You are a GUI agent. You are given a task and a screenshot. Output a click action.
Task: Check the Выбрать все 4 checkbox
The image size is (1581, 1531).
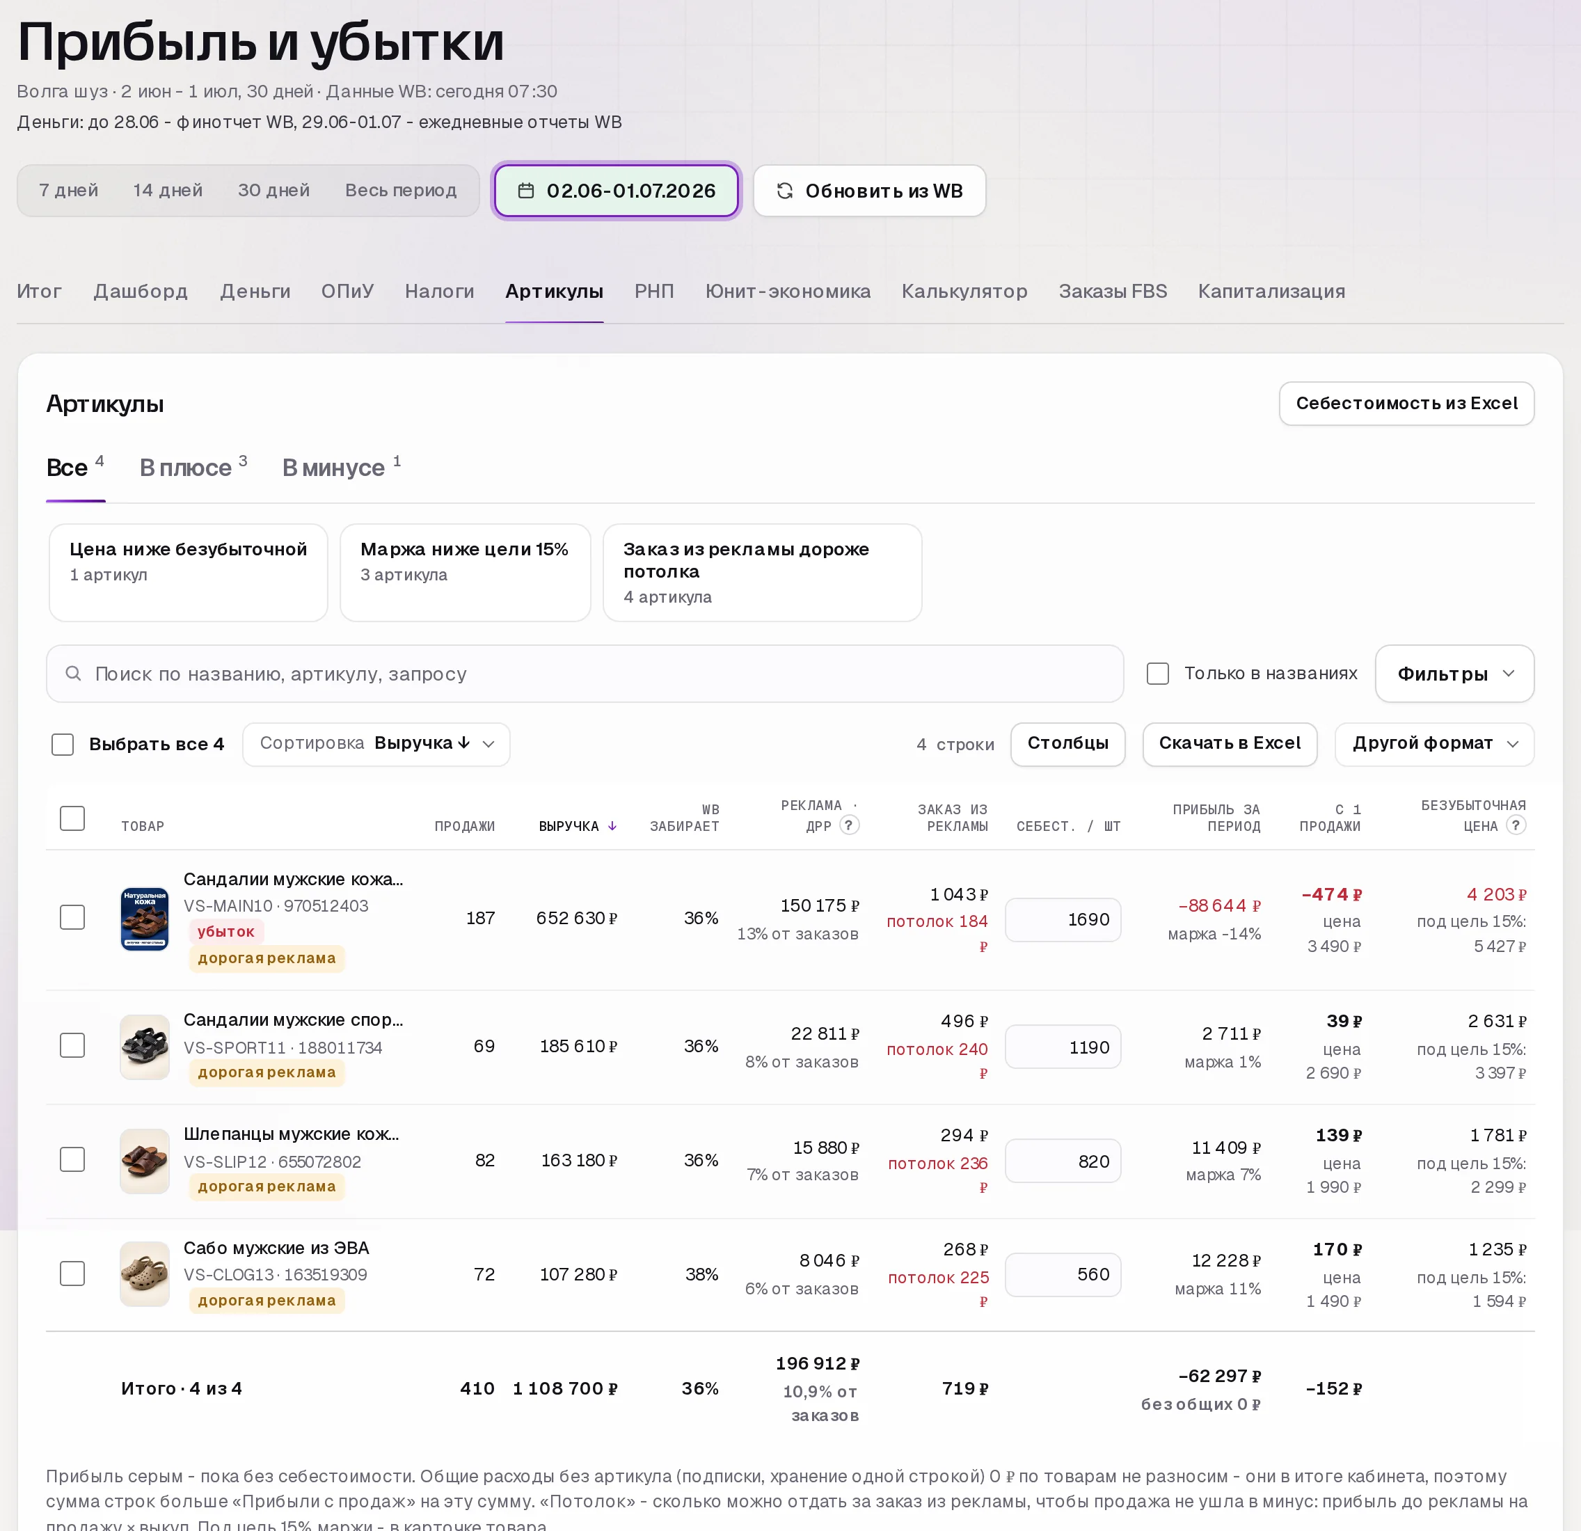click(63, 745)
